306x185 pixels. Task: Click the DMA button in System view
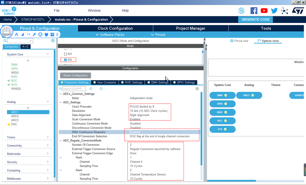[222, 95]
